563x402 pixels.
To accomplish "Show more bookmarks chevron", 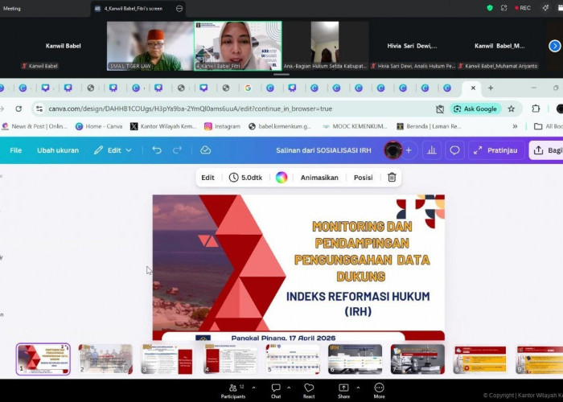I will pyautogui.click(x=515, y=126).
